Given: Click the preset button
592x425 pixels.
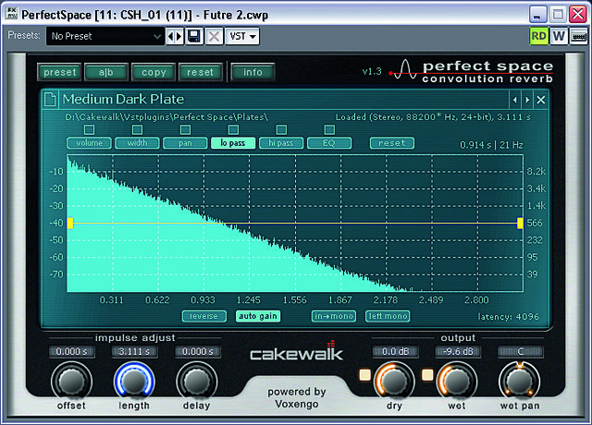Looking at the screenshot, I should click(59, 72).
